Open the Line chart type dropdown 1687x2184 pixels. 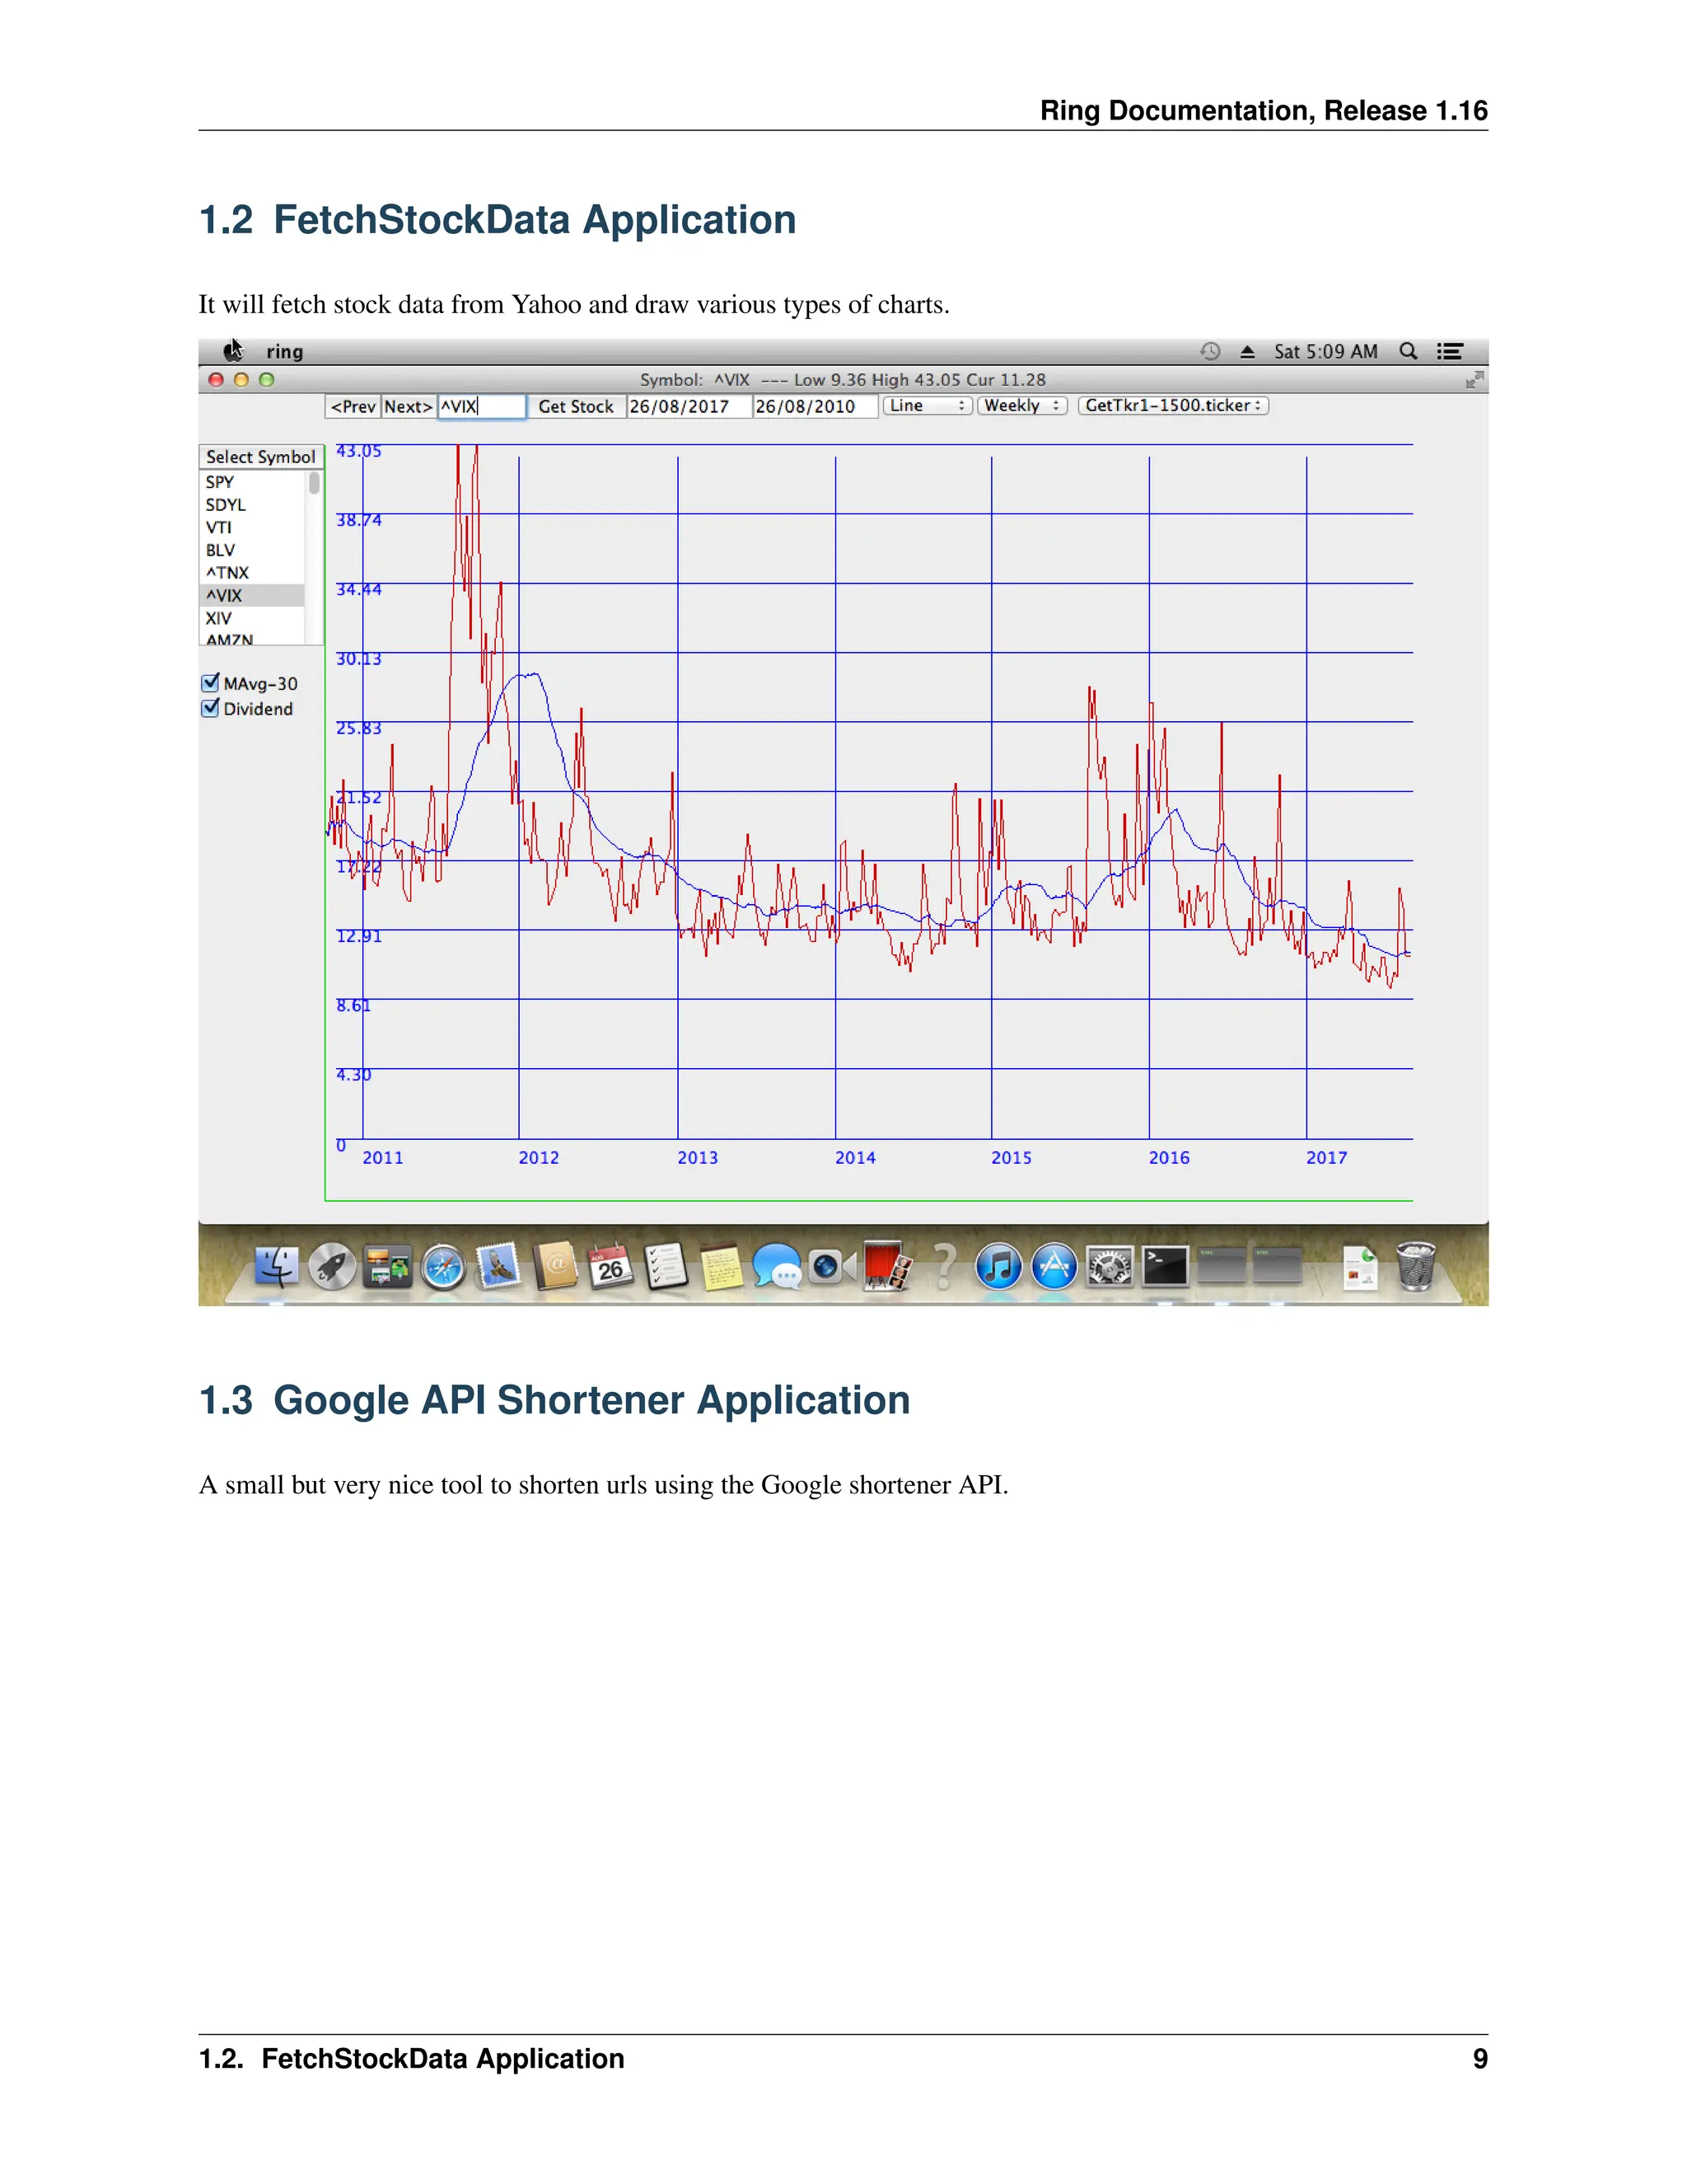tap(927, 406)
